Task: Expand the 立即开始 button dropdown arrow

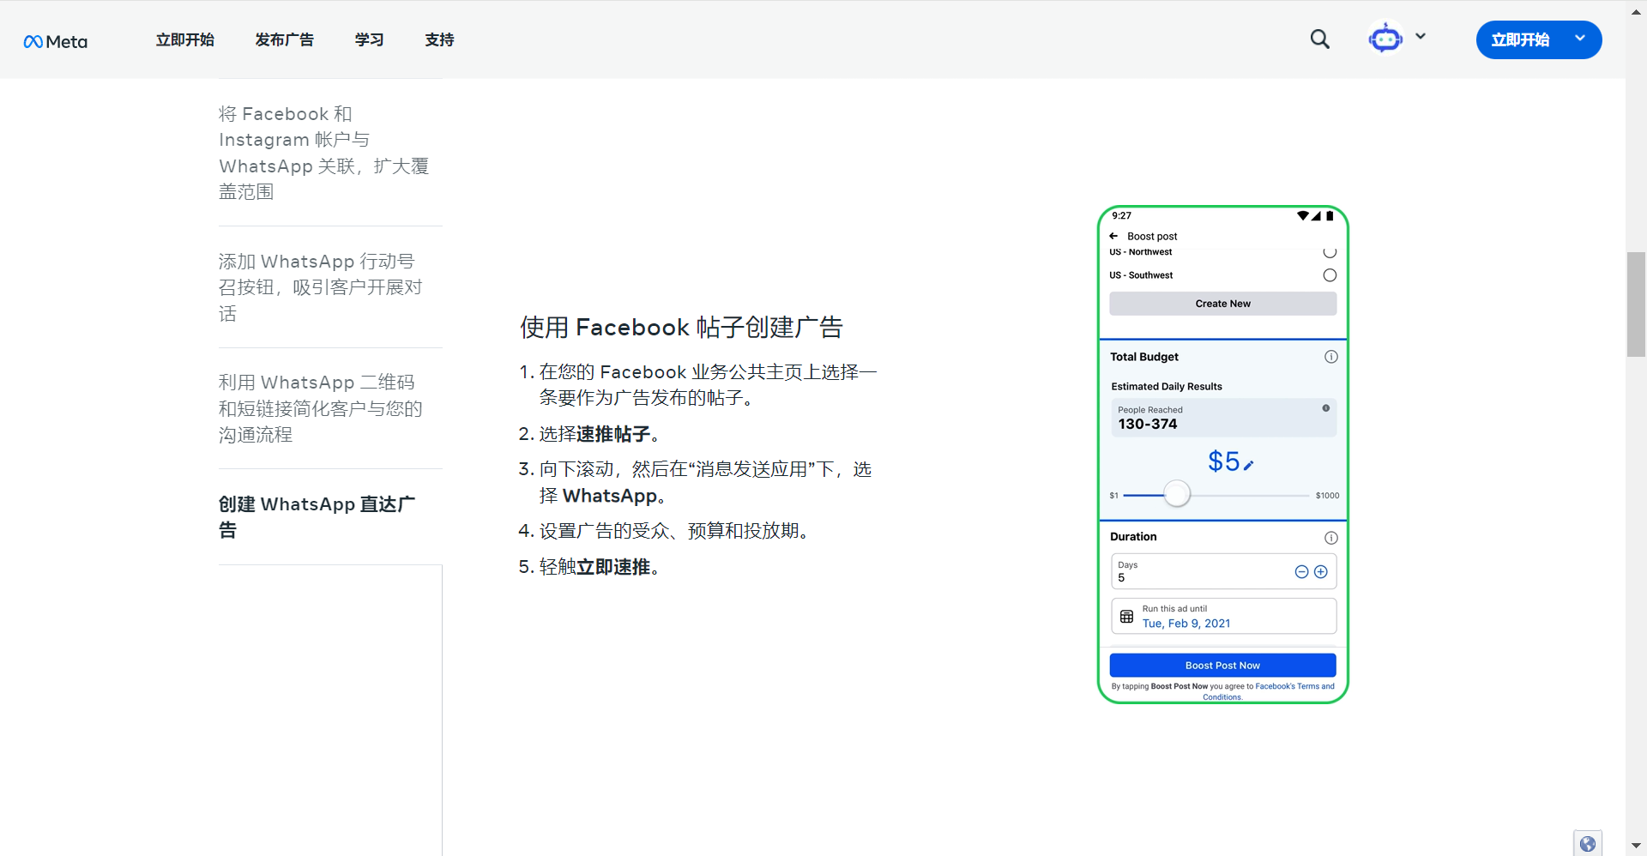Action: tap(1580, 39)
